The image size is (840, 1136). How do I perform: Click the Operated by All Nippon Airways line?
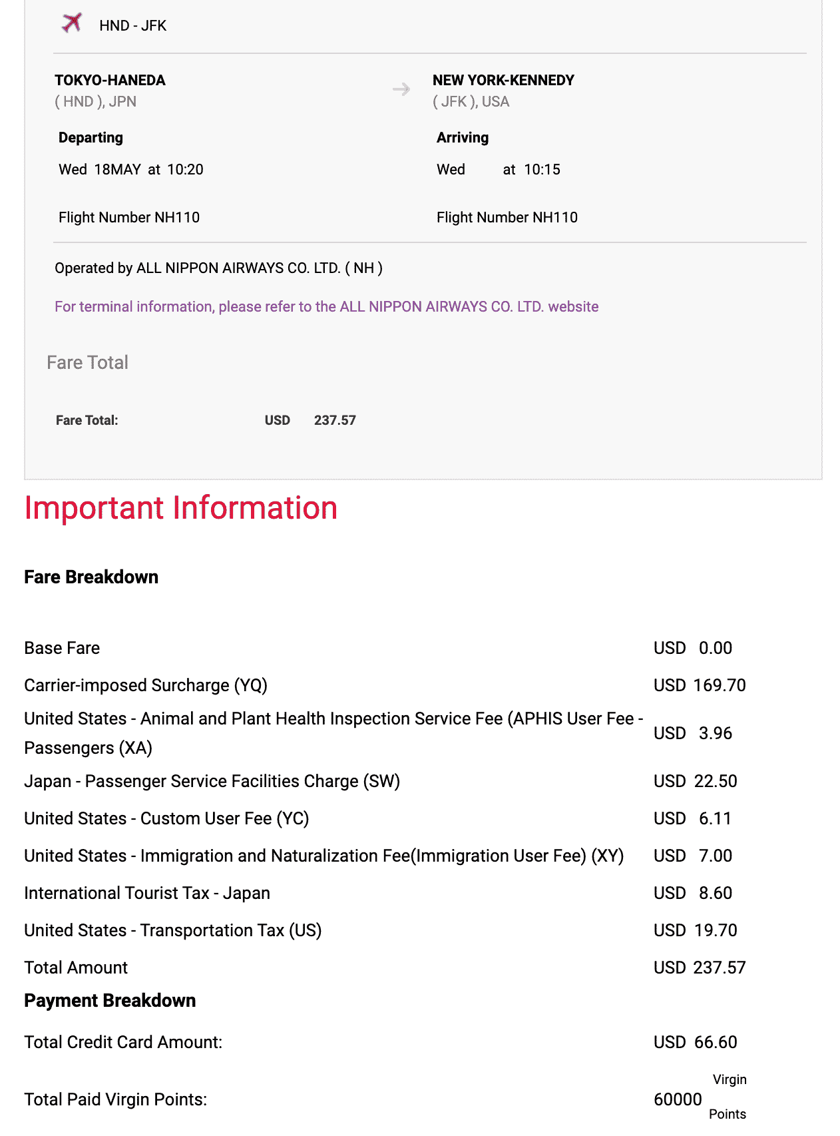[x=218, y=268]
